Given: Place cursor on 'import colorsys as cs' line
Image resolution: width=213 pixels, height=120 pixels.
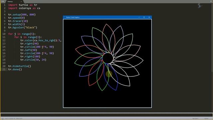Looking at the screenshot, I should pyautogui.click(x=24, y=8).
